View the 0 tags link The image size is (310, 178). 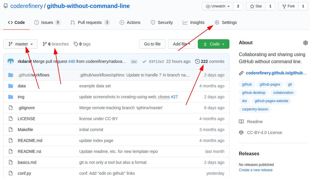(x=82, y=44)
